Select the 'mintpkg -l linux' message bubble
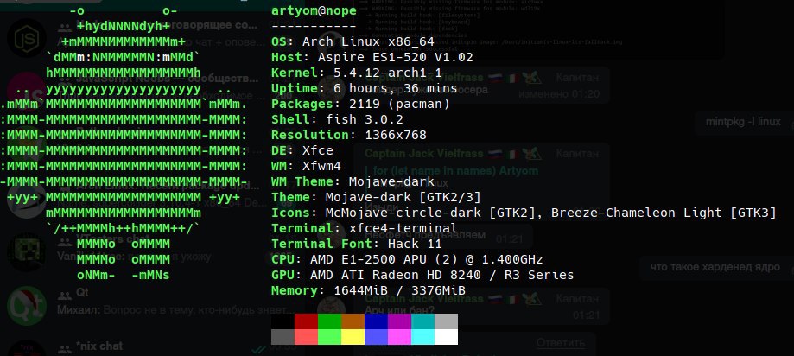 coord(743,122)
